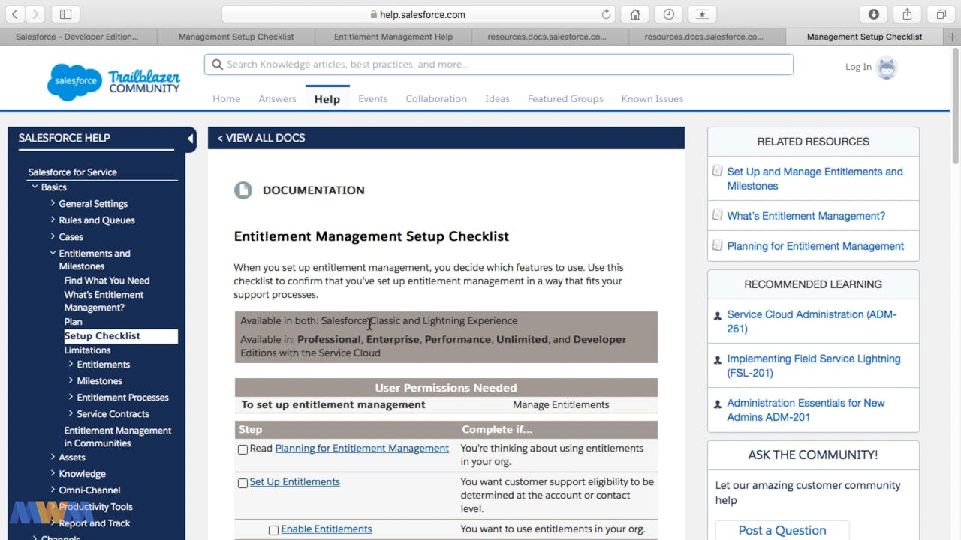Open the Entitlement Management Help browser tab
Screen dimensions: 961x540
393,37
